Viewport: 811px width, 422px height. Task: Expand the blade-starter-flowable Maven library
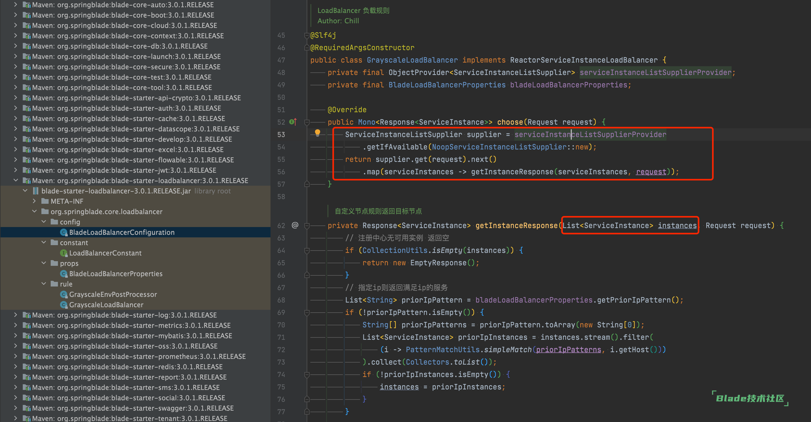tap(16, 160)
